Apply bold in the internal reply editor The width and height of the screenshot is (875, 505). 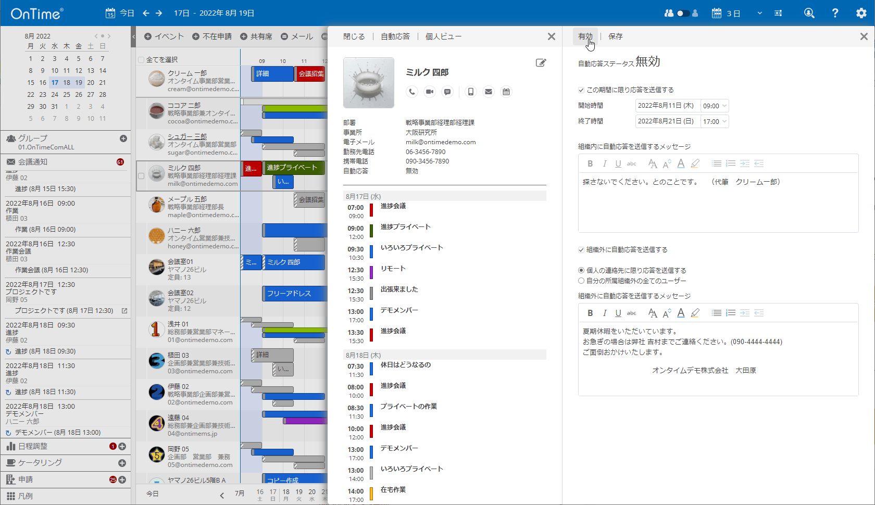(x=590, y=163)
